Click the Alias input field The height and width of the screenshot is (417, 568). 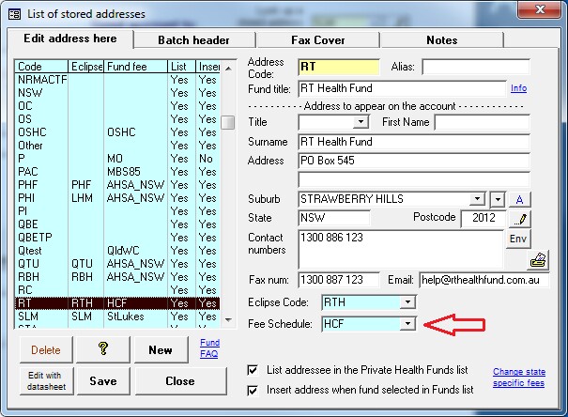(476, 68)
